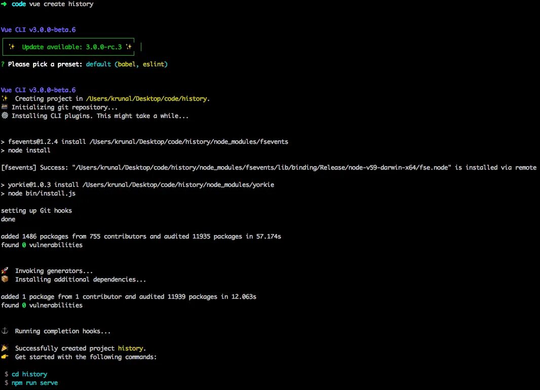The height and width of the screenshot is (390, 540).
Task: Click 'Installing CLI plugins. This might take a while...'
Action: pos(100,115)
